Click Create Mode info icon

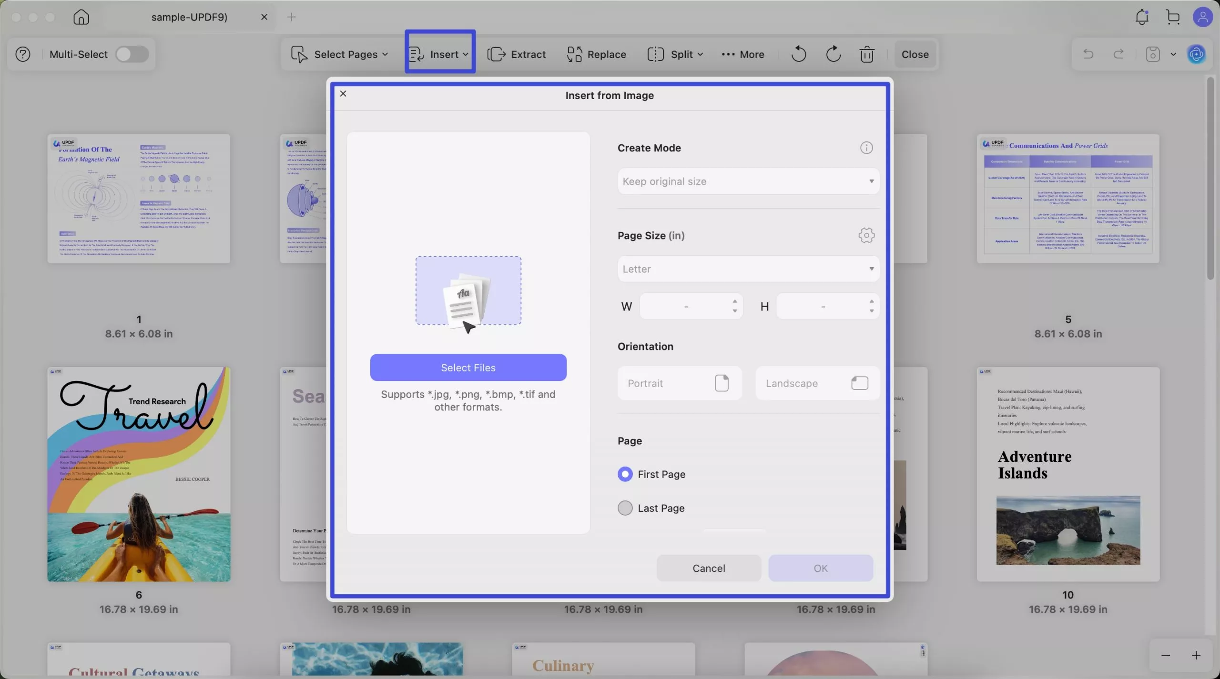click(x=866, y=148)
